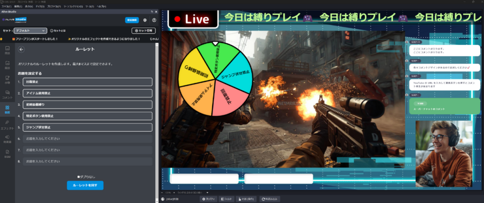Screen dimensions: 484x203
Task: Click the back arrow beside ルーレット title
Action: tap(22, 49)
